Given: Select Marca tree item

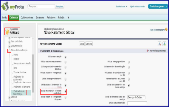Looking at the screenshot, I should click(x=16, y=55).
